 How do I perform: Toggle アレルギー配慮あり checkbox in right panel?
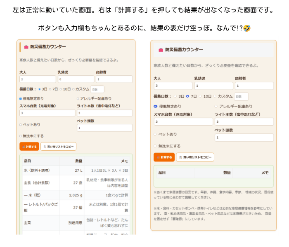tap(216, 106)
